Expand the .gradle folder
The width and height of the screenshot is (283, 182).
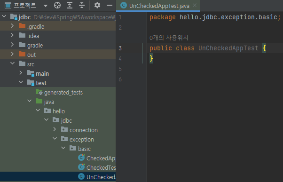pos(12,26)
